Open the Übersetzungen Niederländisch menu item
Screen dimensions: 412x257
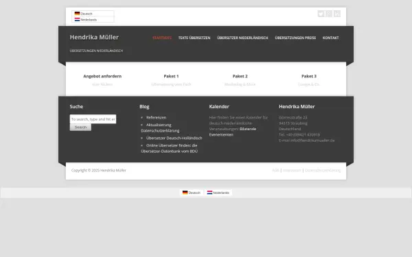(96, 51)
